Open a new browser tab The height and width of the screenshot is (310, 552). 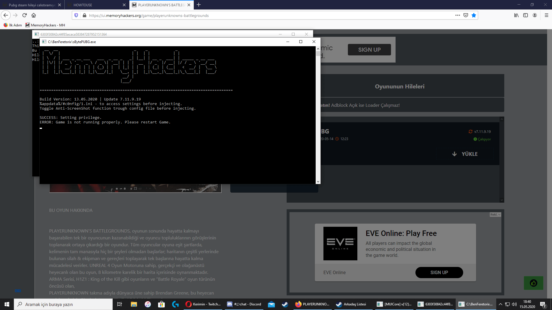199,5
